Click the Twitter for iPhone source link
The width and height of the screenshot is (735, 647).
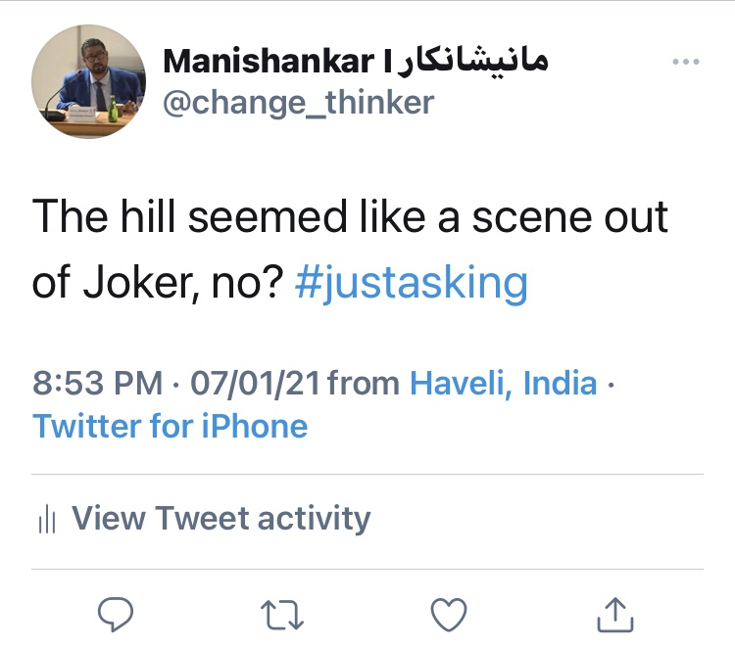[x=171, y=426]
